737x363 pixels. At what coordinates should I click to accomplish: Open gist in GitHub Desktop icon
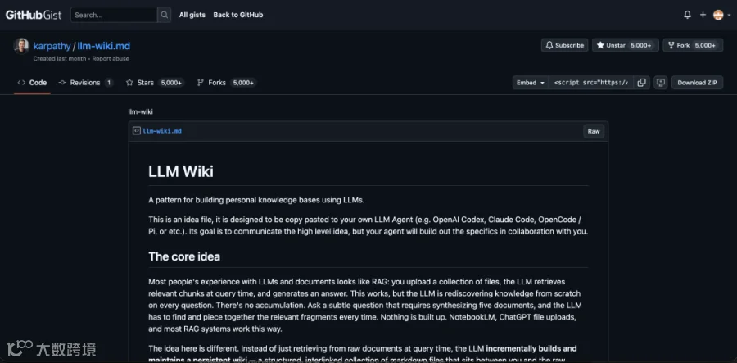[660, 83]
